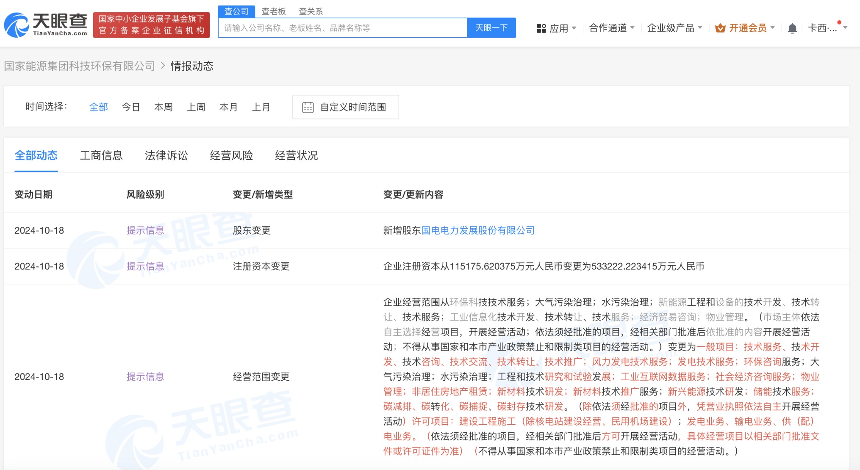Open the 开通会员 dropdown
This screenshot has width=860, height=470.
tap(745, 28)
